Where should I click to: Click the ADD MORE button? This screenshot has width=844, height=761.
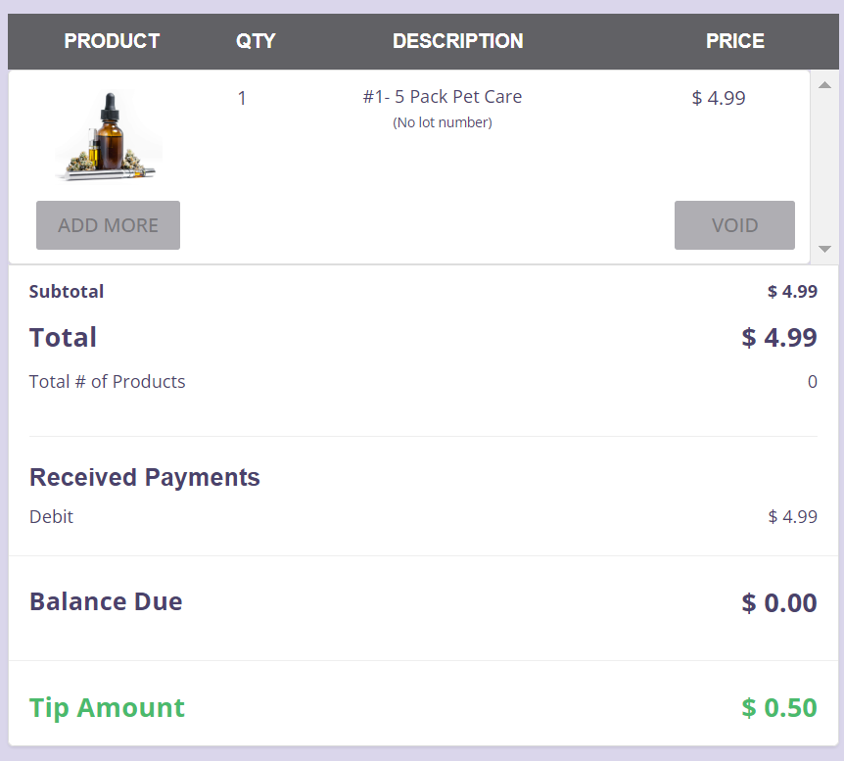[108, 225]
